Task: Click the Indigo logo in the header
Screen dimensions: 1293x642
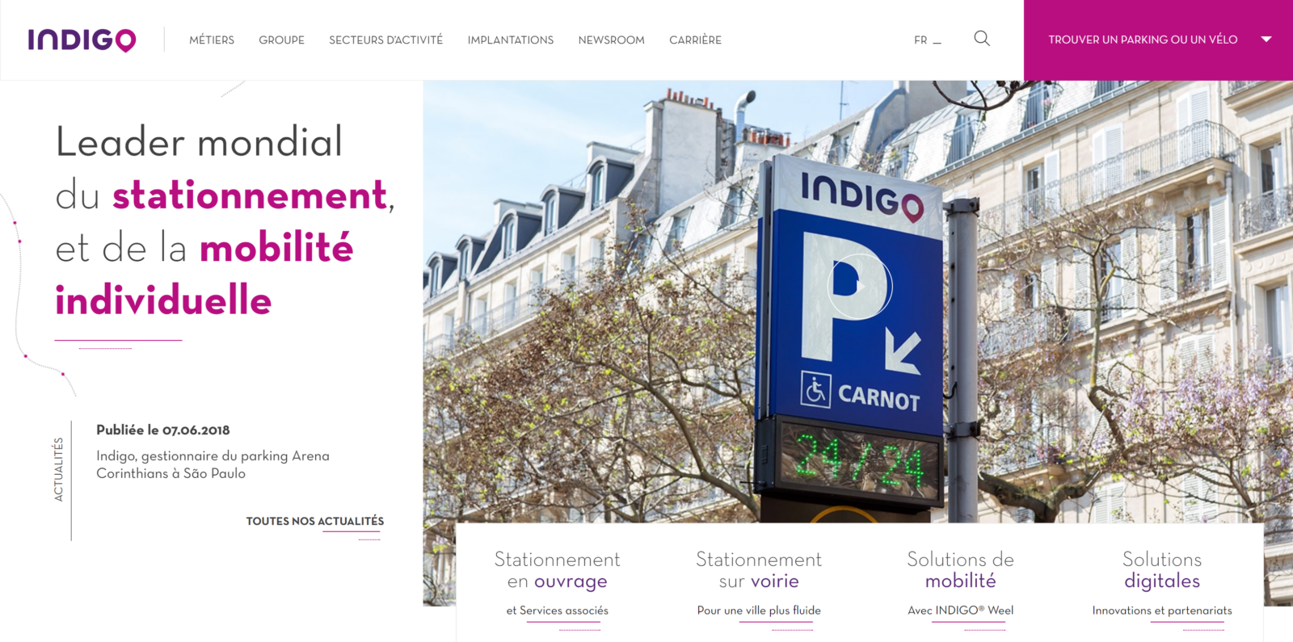Action: tap(82, 40)
